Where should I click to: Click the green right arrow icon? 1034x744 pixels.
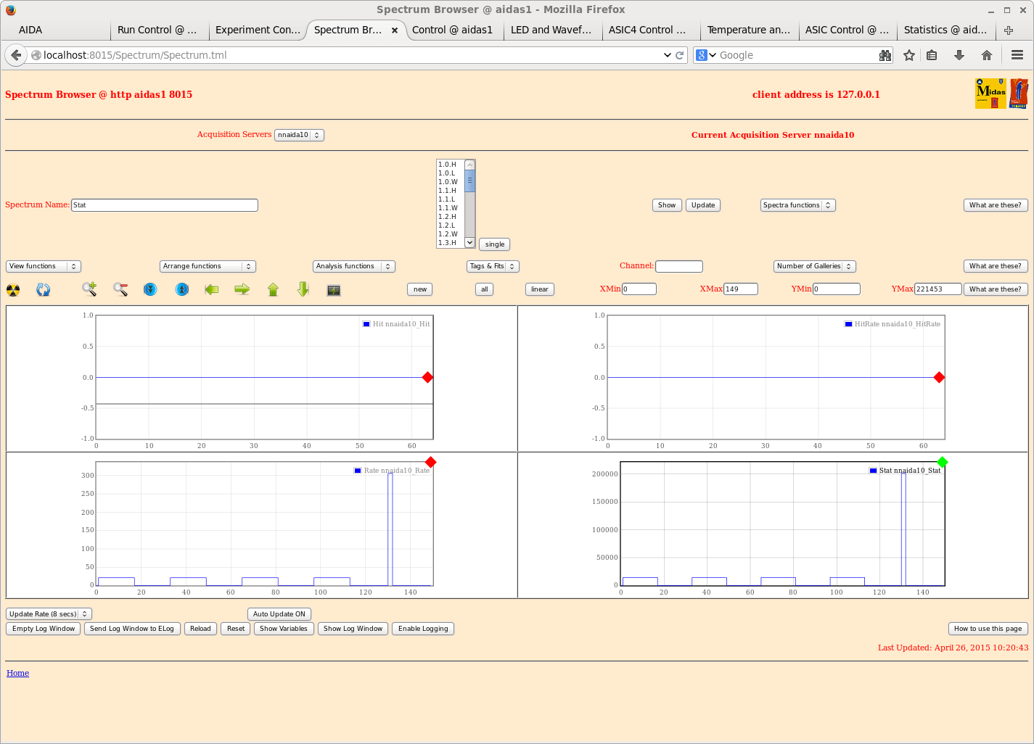242,289
